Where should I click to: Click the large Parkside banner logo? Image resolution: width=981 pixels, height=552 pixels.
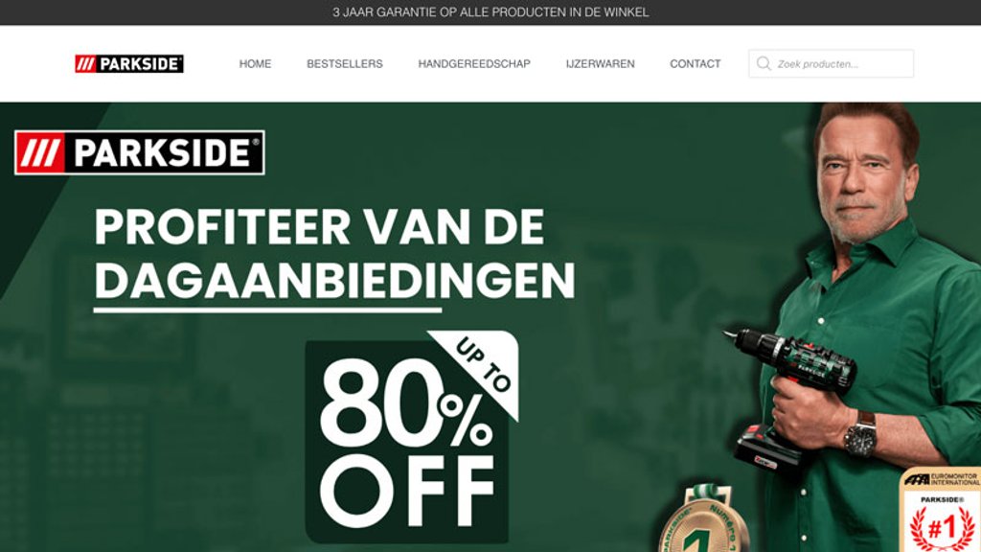tap(140, 152)
